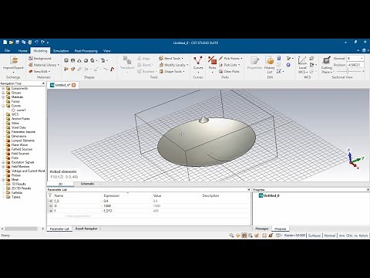This screenshot has height=278, width=370.
Task: Click the Import/Export icon in Exchange group
Action: pyautogui.click(x=14, y=60)
